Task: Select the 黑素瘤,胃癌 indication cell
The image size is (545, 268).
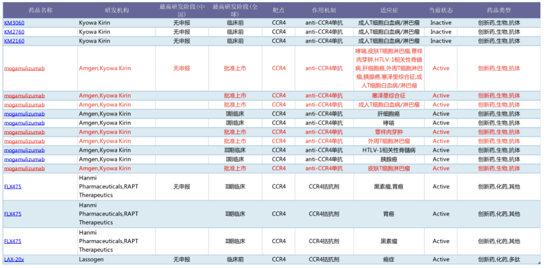Action: 389,186
